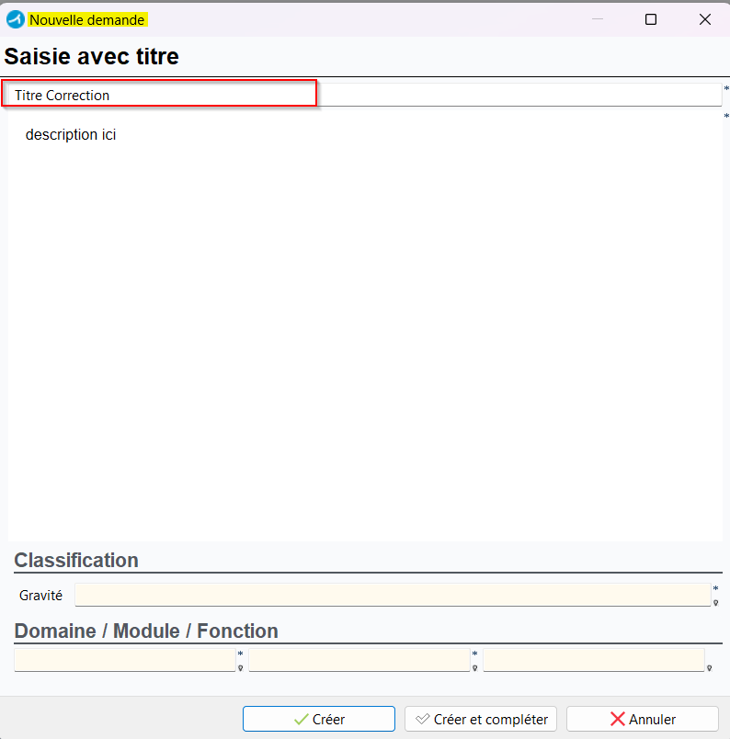Select the Gravité combo box field

click(x=392, y=595)
